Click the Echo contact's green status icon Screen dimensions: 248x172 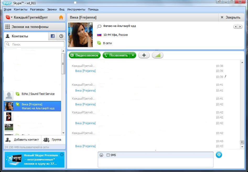(18, 94)
